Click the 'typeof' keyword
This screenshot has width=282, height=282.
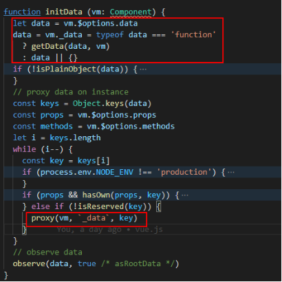[x=110, y=35]
